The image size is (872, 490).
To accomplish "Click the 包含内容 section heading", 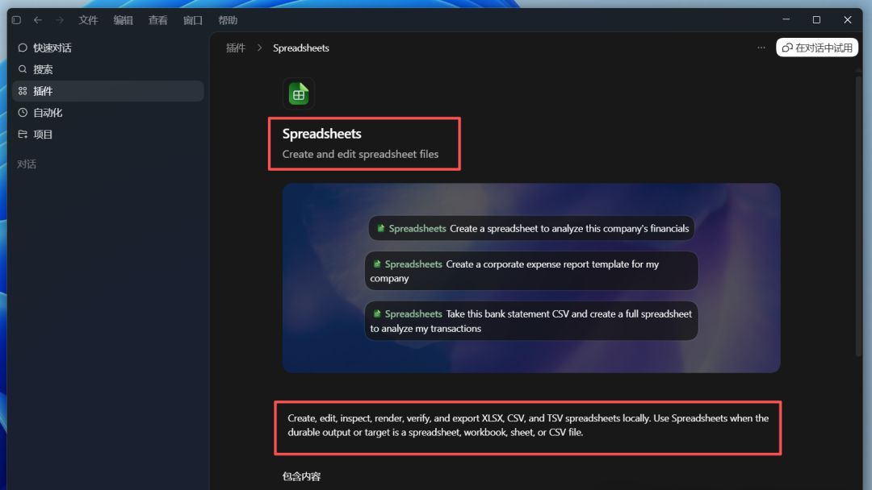I will tap(301, 476).
